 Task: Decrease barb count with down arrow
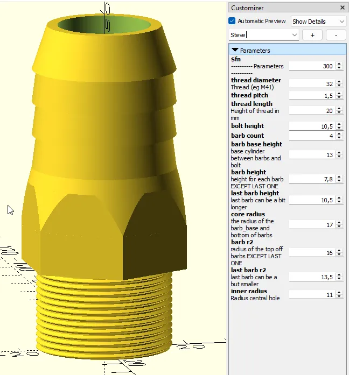pos(339,138)
